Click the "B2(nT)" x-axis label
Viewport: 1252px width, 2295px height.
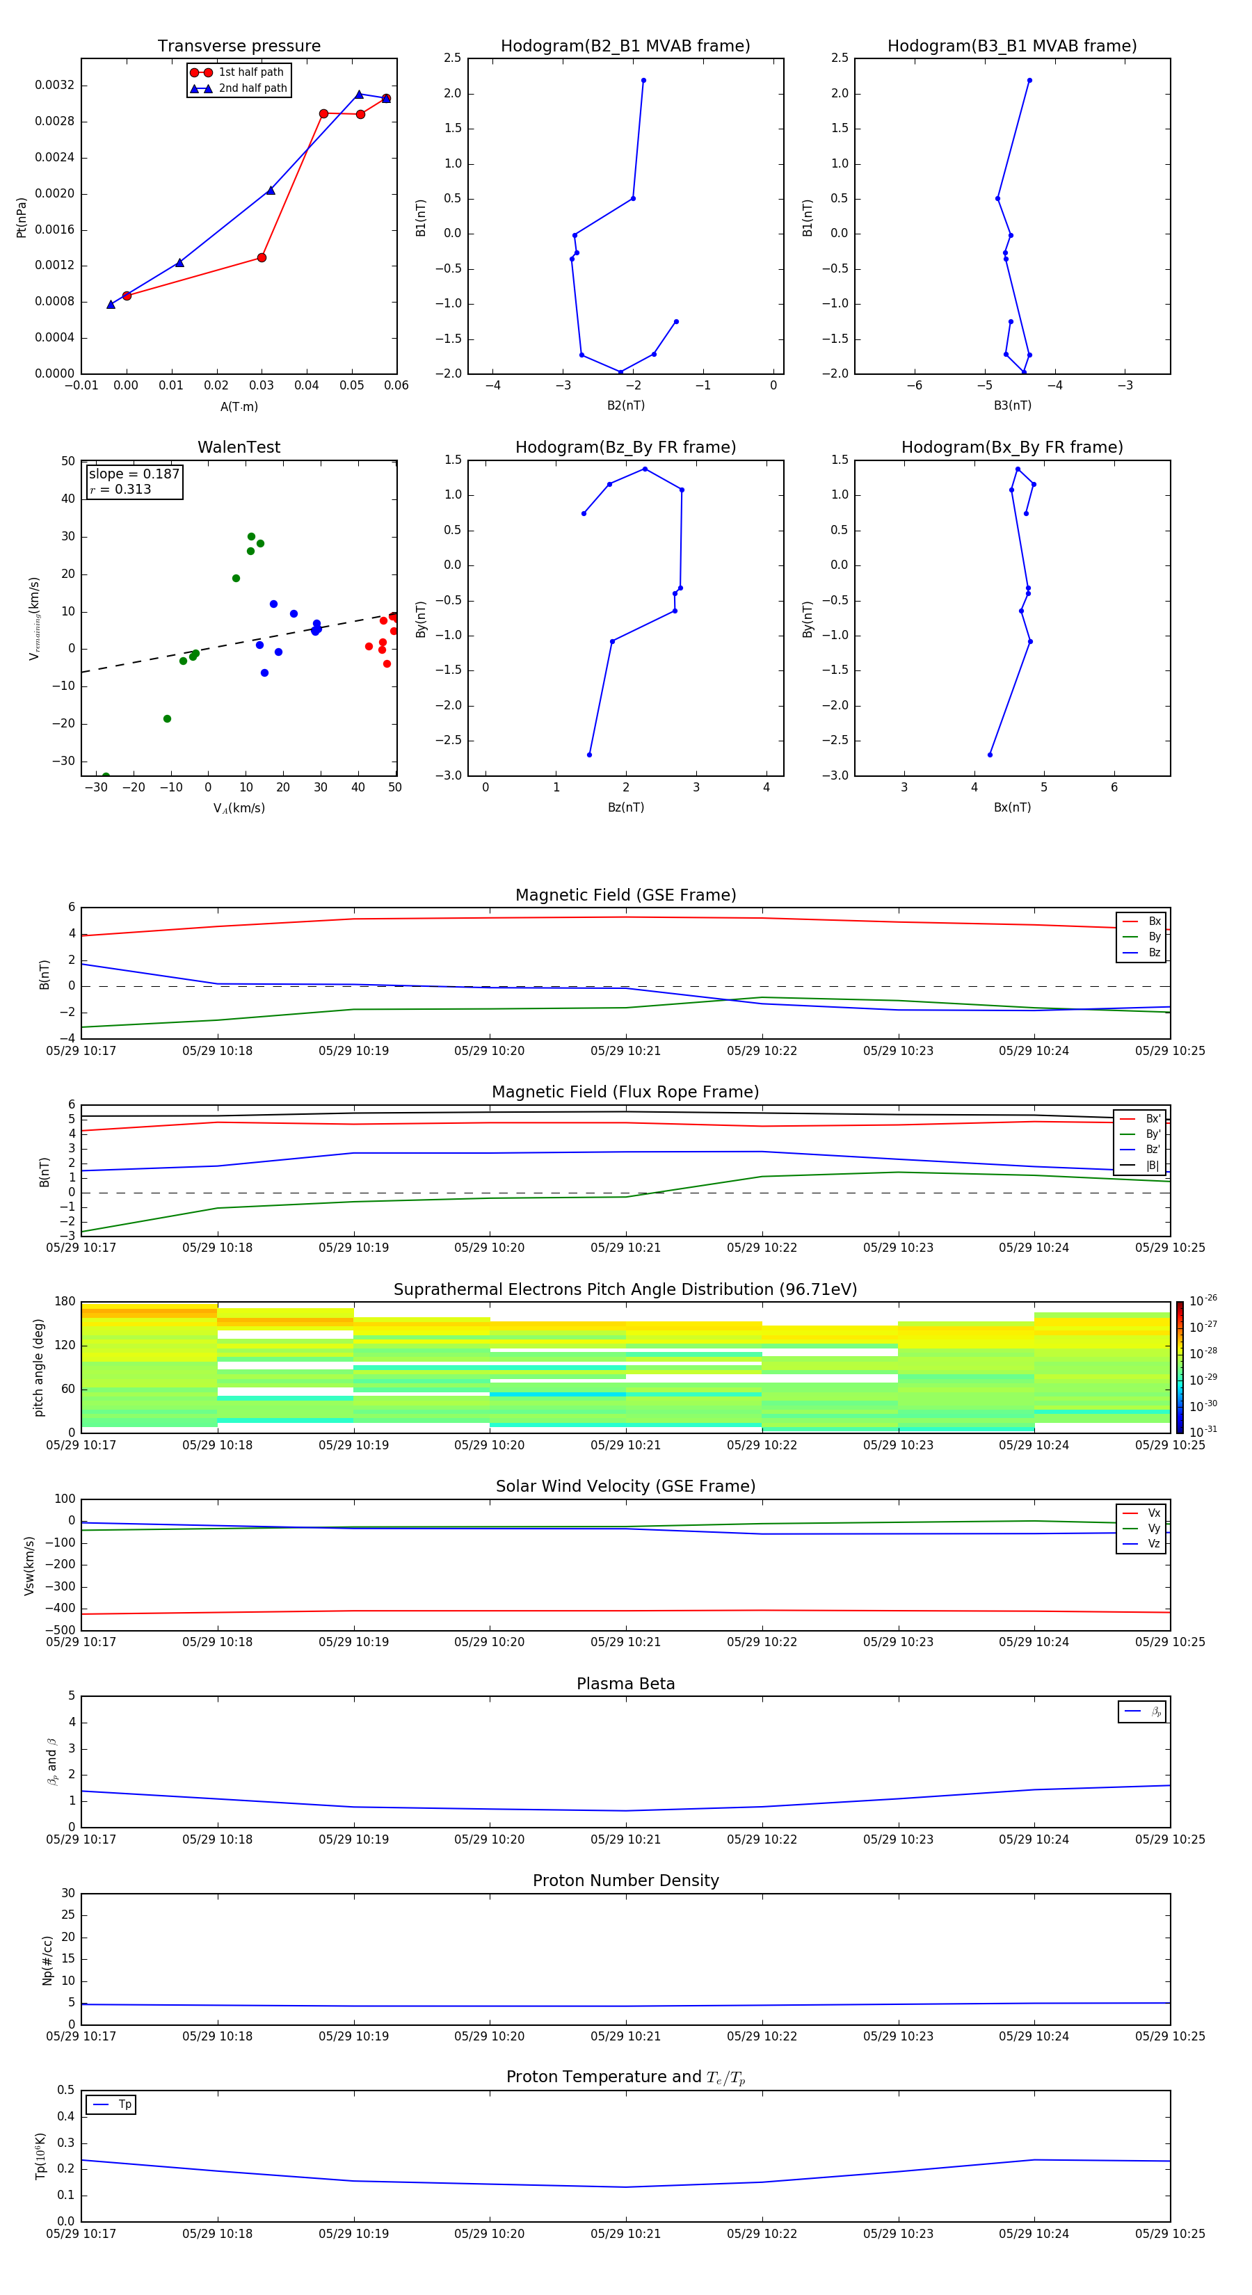625,405
